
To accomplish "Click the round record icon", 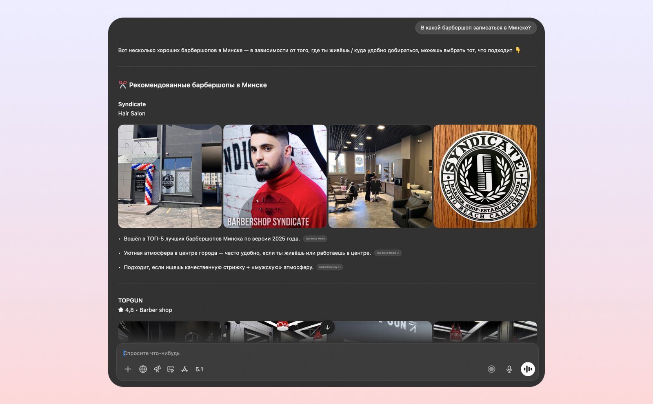I will (x=491, y=369).
